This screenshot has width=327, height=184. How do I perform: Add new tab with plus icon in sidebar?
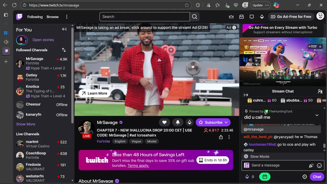6,62
